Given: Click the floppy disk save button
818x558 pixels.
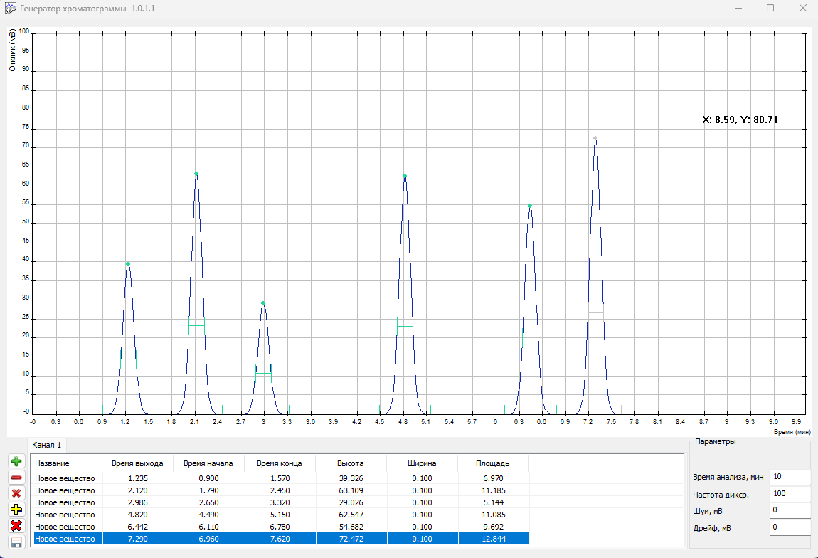Looking at the screenshot, I should tap(16, 542).
